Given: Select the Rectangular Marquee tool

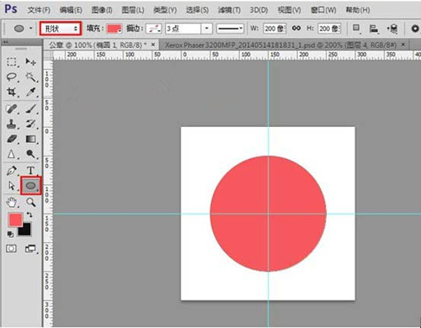Looking at the screenshot, I should pyautogui.click(x=11, y=61).
